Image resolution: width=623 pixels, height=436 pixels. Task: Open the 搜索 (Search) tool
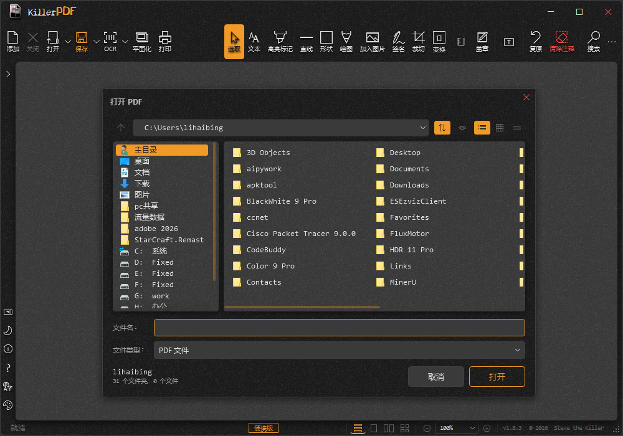point(594,41)
